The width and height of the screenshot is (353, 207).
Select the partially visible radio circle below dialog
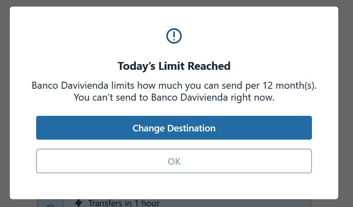pyautogui.click(x=50, y=206)
